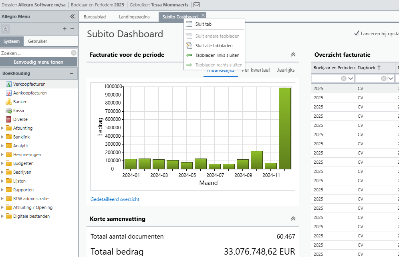
Task: Click the Zoeken search input
Action: (35, 53)
